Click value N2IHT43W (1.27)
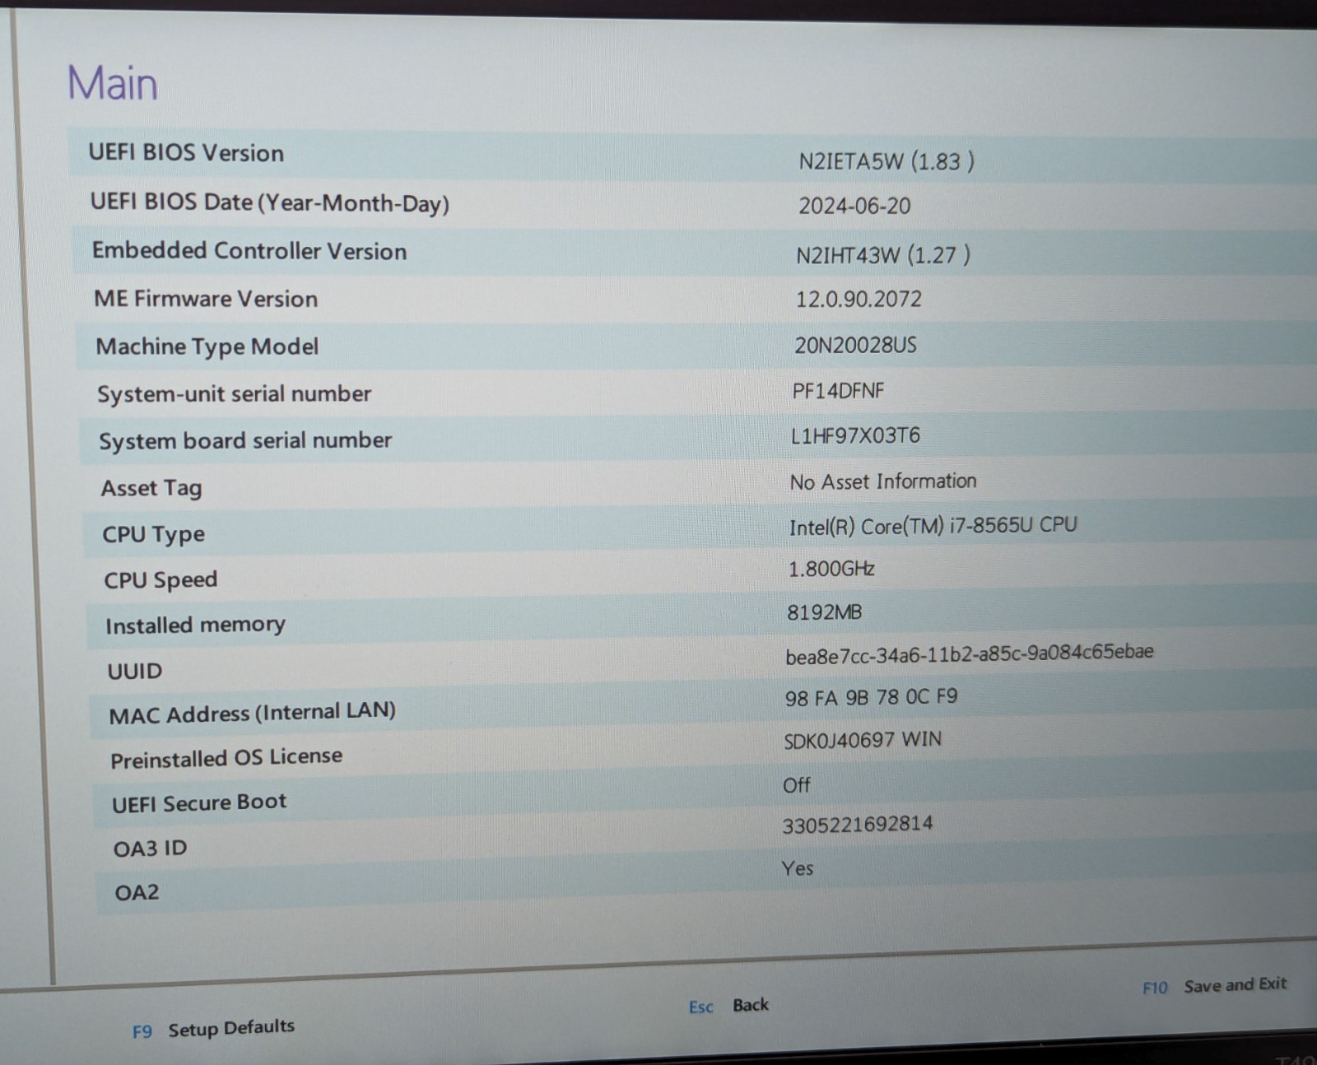 [883, 255]
